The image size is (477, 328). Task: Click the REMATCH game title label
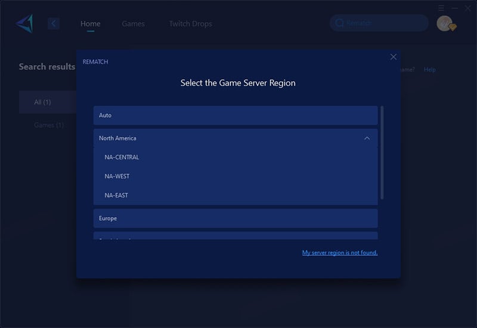pyautogui.click(x=95, y=62)
